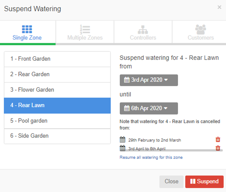Select zone 3 - Flower Garden
Screen dimensions: 226x192
(x=57, y=90)
